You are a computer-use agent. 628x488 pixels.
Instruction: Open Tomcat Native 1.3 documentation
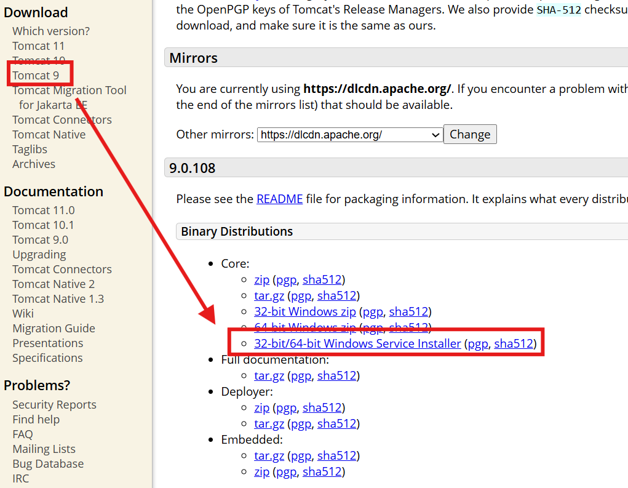(58, 299)
